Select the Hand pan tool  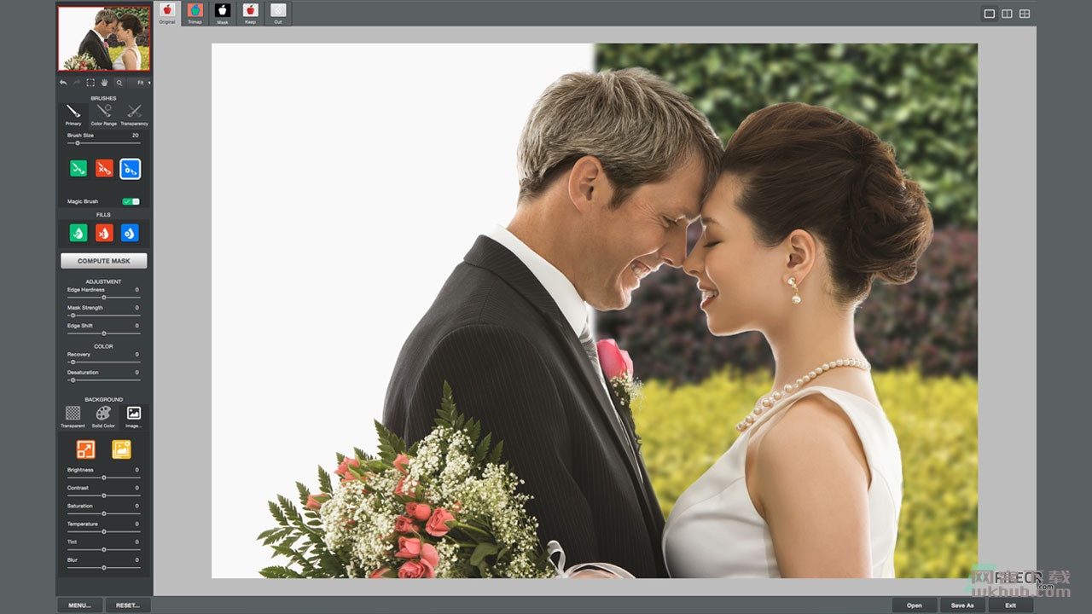tap(104, 83)
